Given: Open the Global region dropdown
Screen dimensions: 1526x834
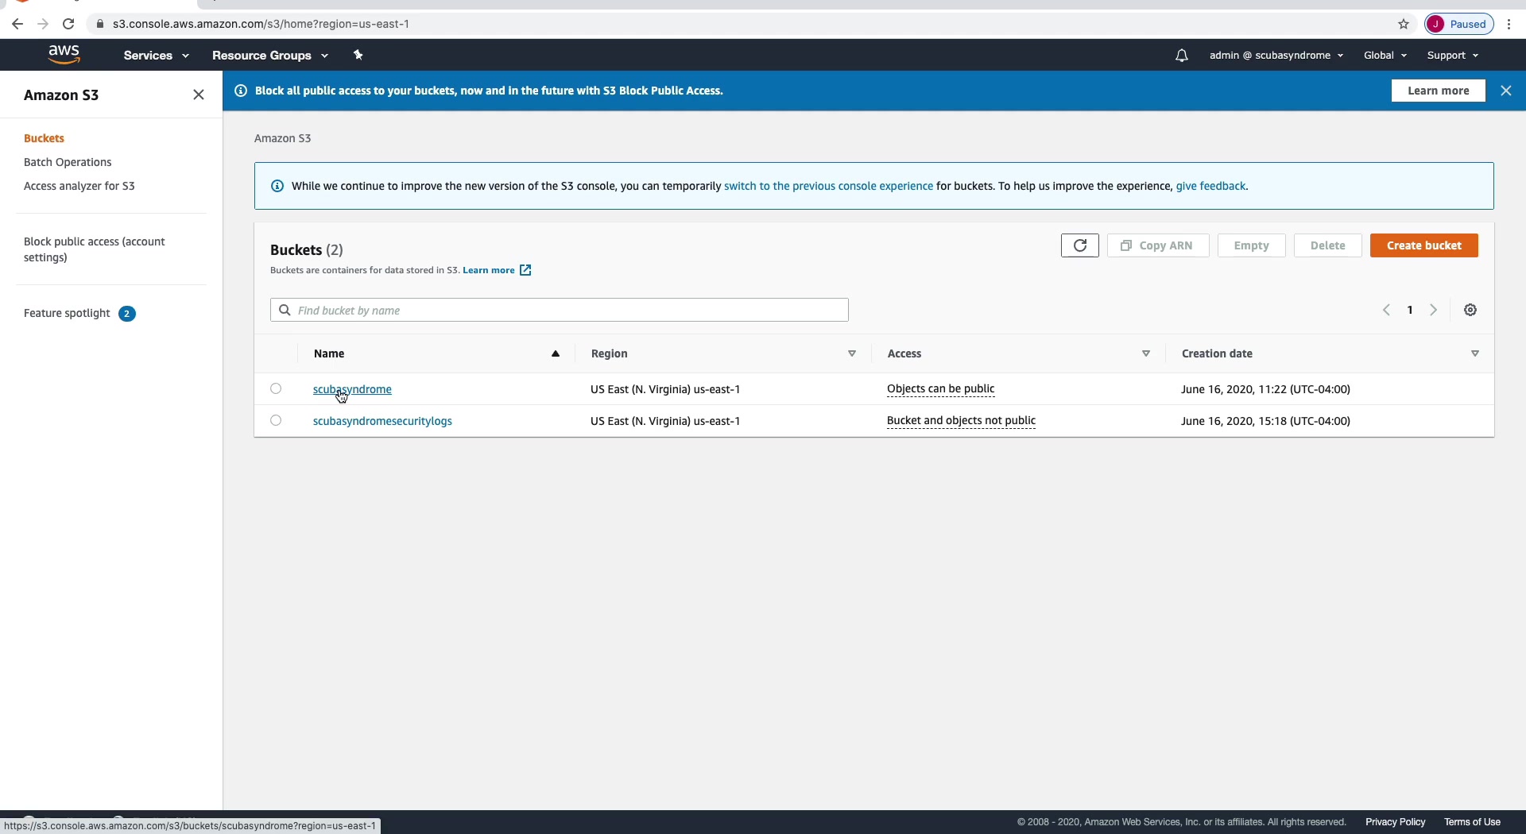Looking at the screenshot, I should coord(1385,56).
